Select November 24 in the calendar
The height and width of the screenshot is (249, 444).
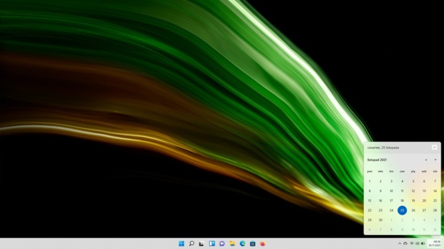point(392,210)
